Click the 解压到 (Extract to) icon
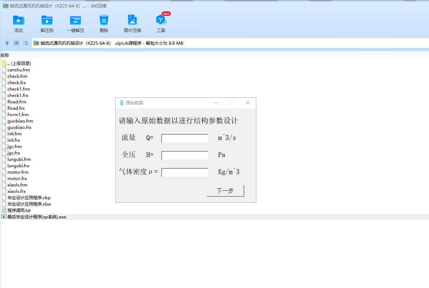429x288 pixels. (x=47, y=20)
